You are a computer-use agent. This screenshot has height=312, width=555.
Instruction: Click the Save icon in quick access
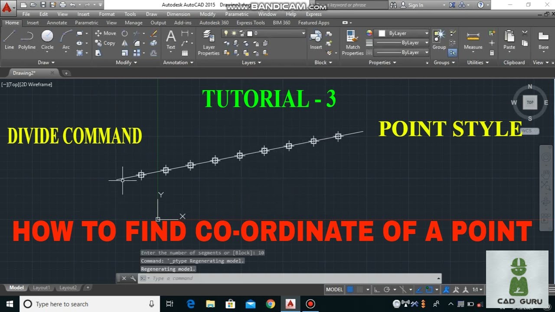coord(43,5)
